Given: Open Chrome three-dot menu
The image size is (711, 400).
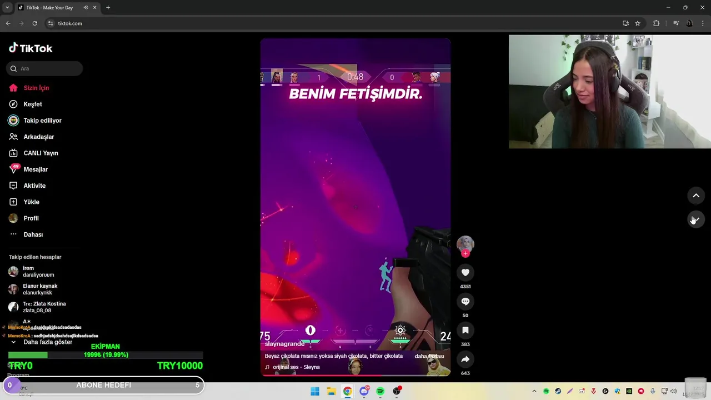Looking at the screenshot, I should [x=703, y=23].
